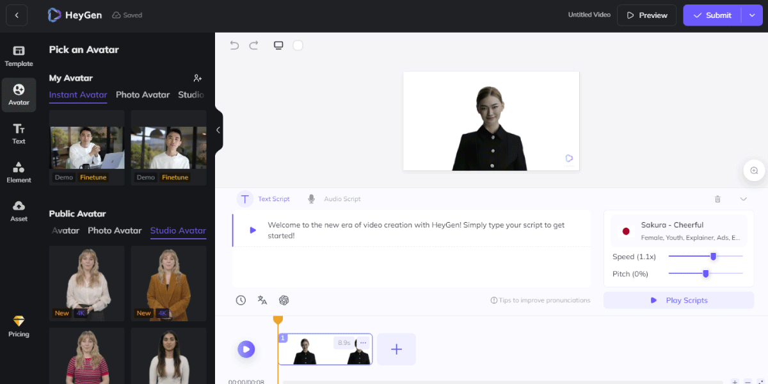Image resolution: width=768 pixels, height=384 pixels.
Task: Select the Studio tab under My Avatar
Action: [x=191, y=95]
